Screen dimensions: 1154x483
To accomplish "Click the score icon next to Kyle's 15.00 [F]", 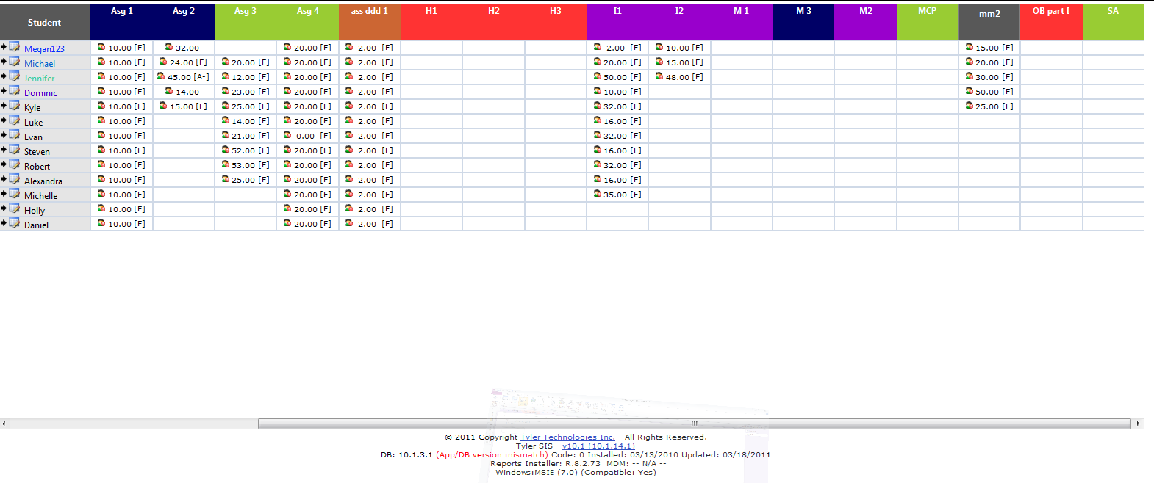I will coord(163,105).
